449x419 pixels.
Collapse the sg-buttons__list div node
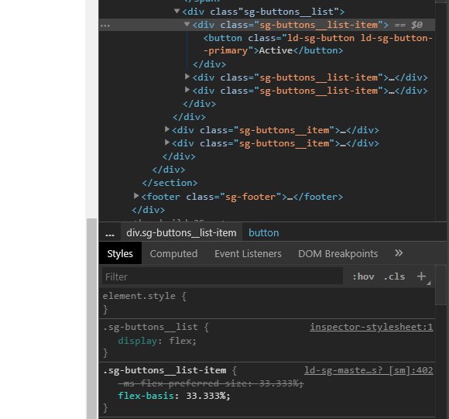point(177,11)
